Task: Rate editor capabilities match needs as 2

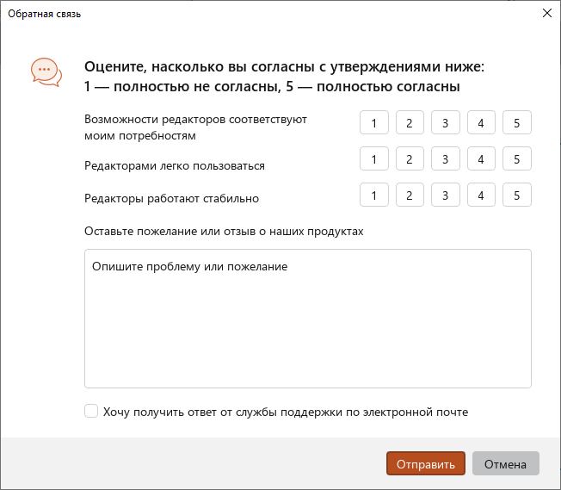Action: [410, 122]
